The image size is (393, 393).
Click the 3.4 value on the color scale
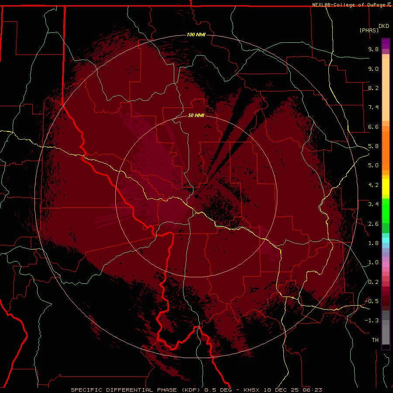373,204
